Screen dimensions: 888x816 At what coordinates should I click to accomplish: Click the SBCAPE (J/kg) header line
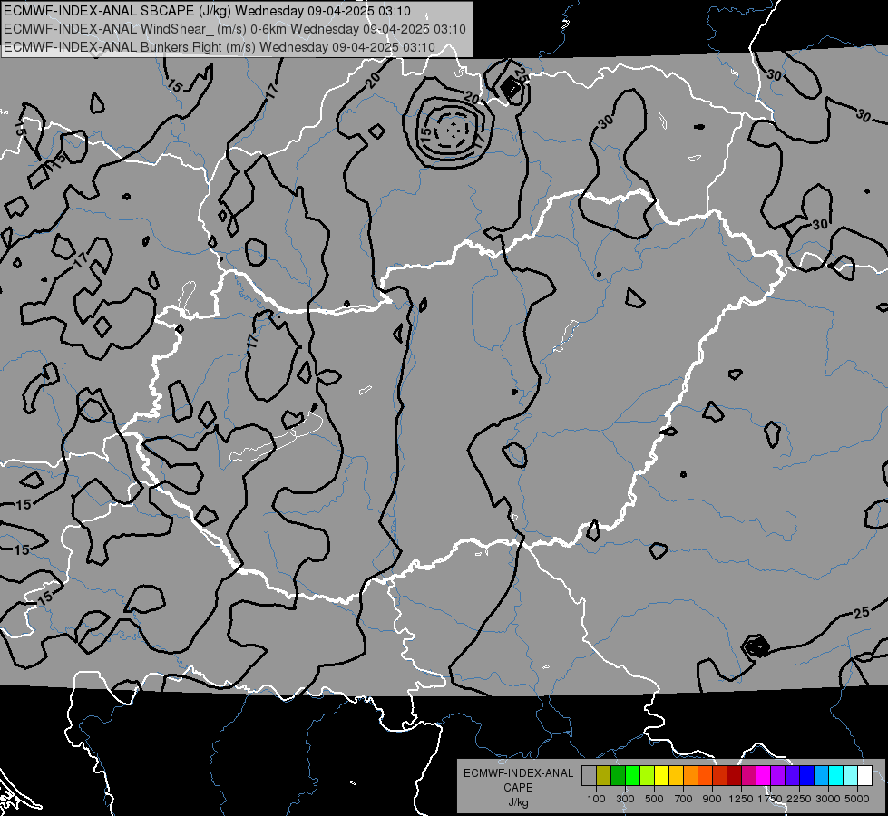pyautogui.click(x=207, y=11)
